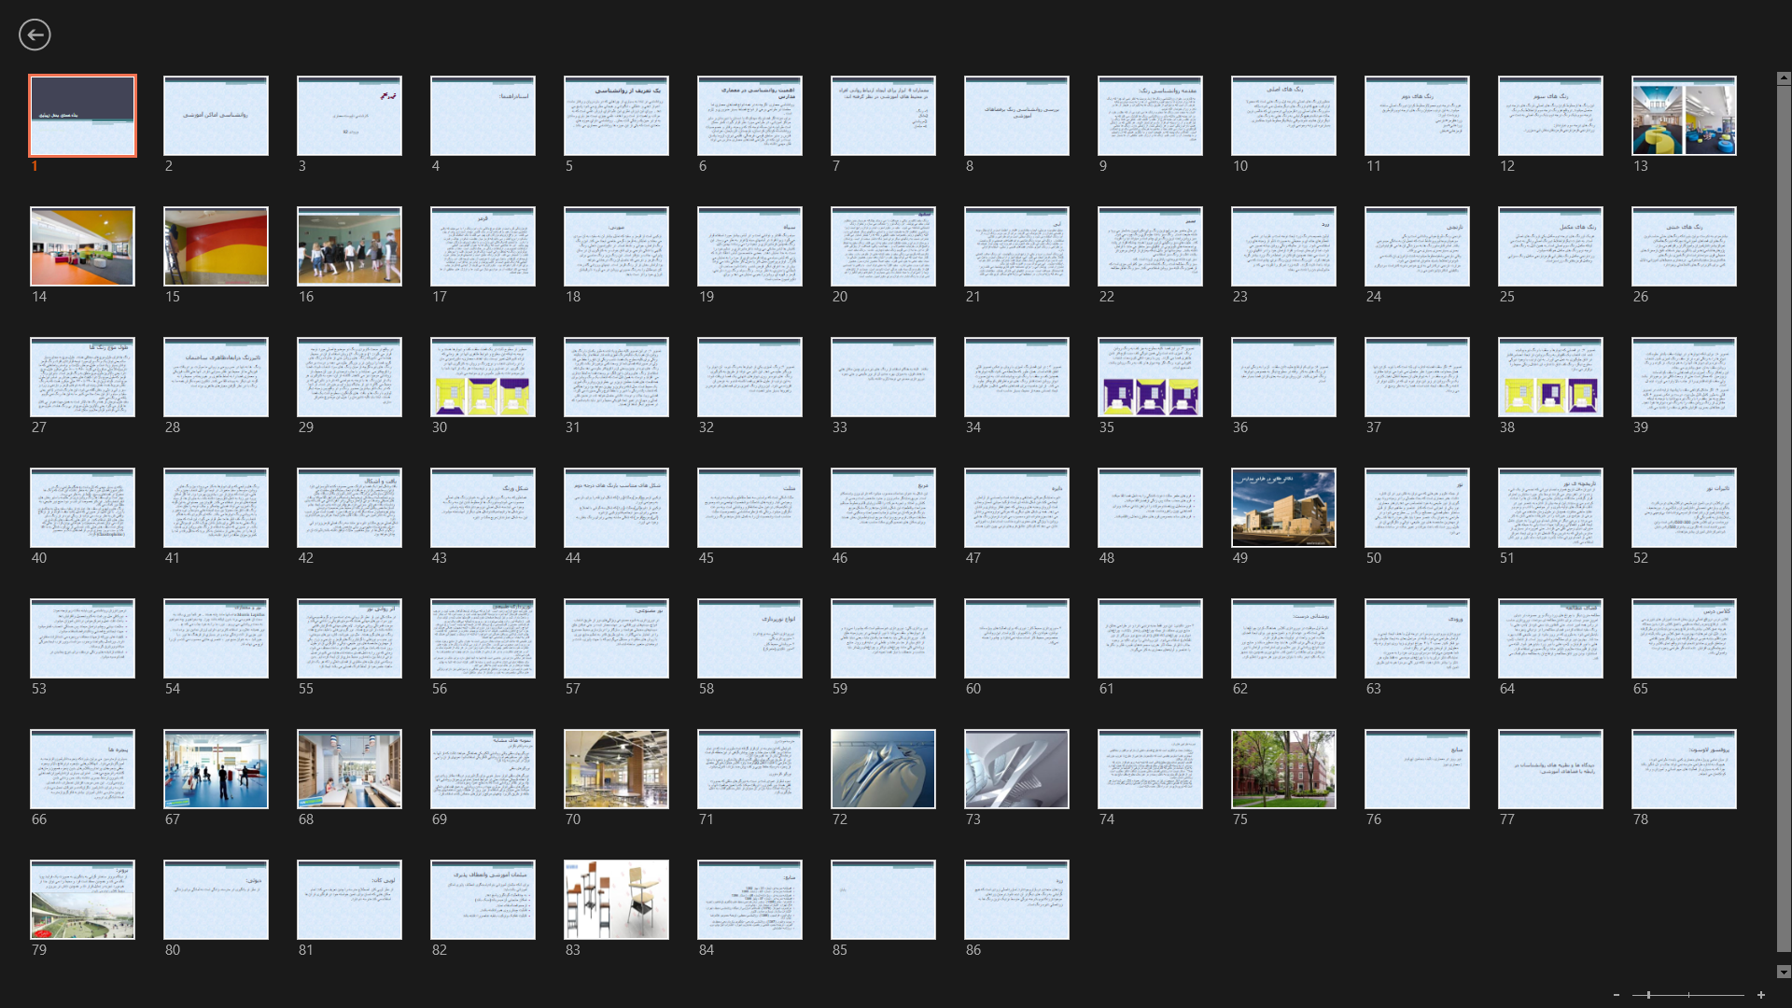Viewport: 1792px width, 1008px height.
Task: Choose slide 83 showing chairs
Action: click(x=616, y=900)
